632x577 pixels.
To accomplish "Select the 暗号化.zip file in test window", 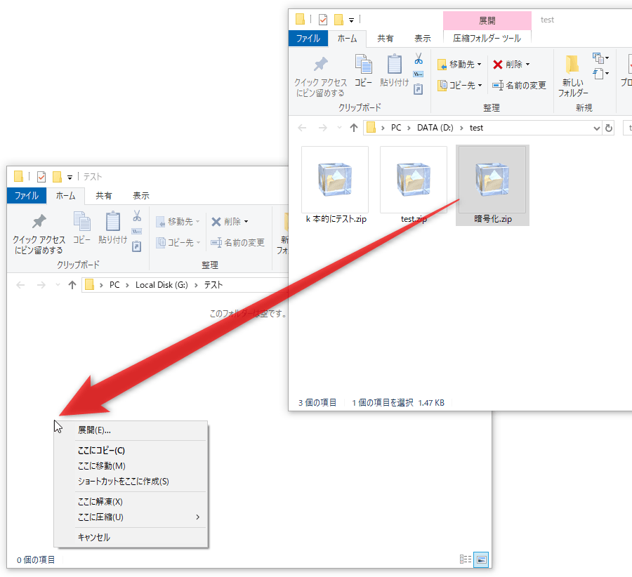I will (x=492, y=185).
